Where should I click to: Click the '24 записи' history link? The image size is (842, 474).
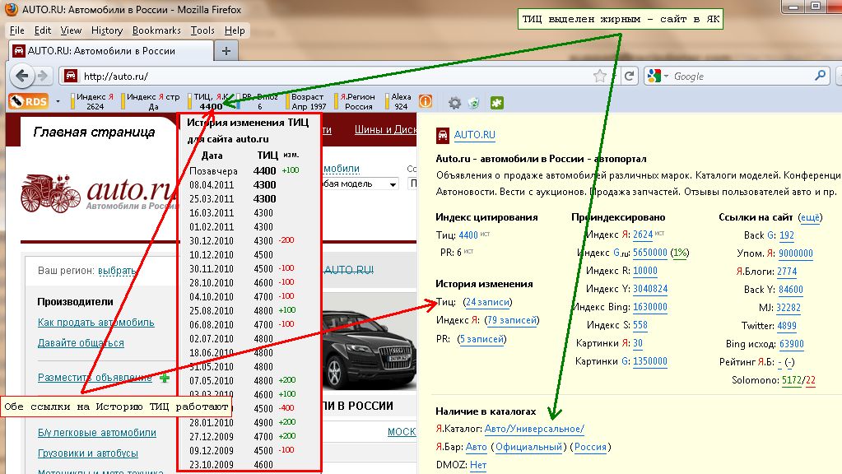coord(488,302)
